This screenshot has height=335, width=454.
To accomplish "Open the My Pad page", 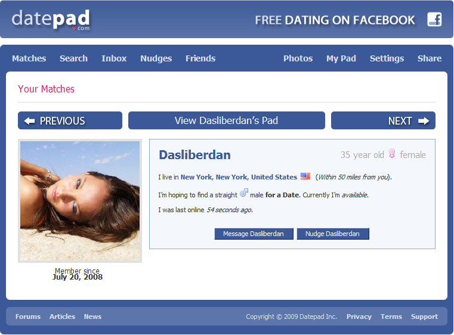I will [341, 58].
